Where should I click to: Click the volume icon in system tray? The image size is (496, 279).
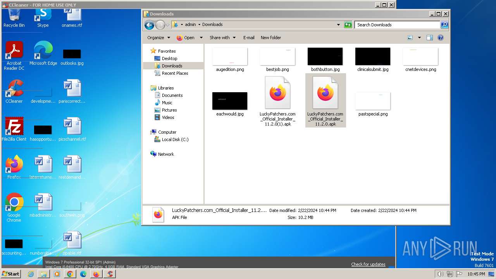point(440,274)
